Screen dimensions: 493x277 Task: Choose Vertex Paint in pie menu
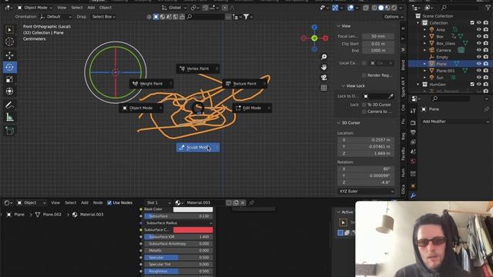click(x=198, y=68)
